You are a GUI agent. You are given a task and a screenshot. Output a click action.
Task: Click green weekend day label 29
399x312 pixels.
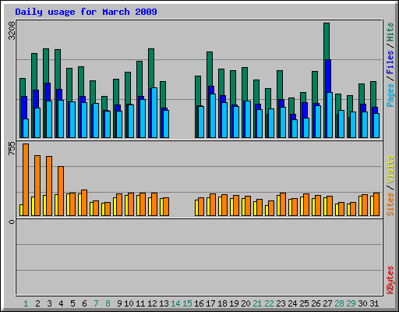pyautogui.click(x=351, y=303)
